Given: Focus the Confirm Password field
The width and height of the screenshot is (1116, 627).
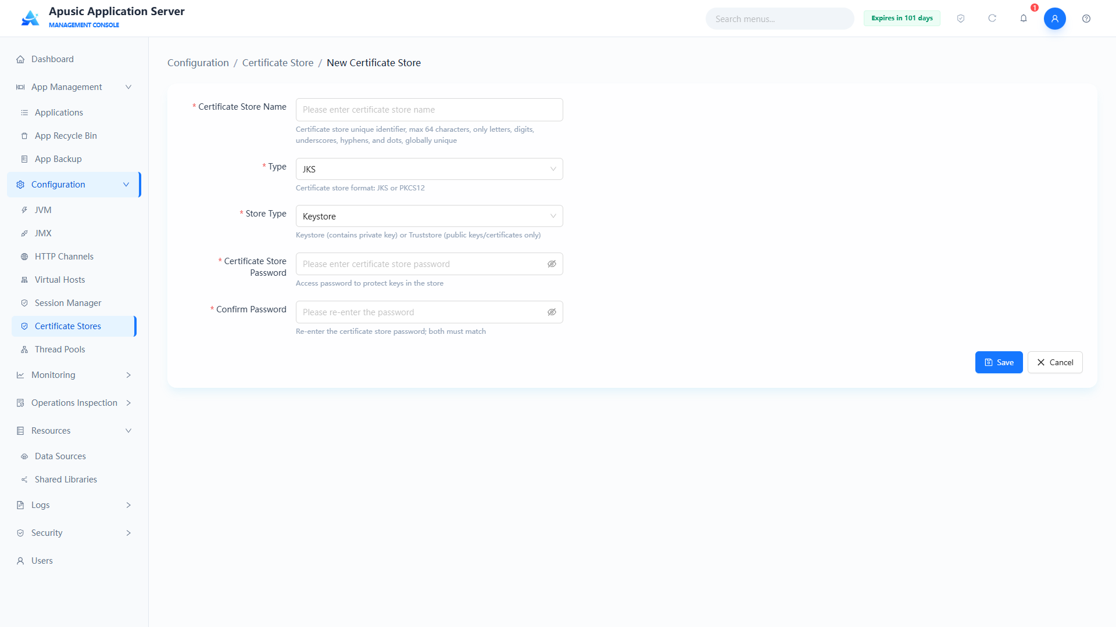Looking at the screenshot, I should [429, 312].
